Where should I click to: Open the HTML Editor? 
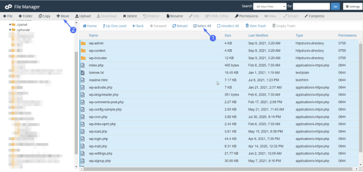pyautogui.click(x=217, y=16)
